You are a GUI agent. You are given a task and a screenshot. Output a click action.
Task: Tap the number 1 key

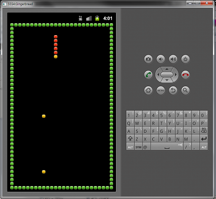(x=130, y=115)
